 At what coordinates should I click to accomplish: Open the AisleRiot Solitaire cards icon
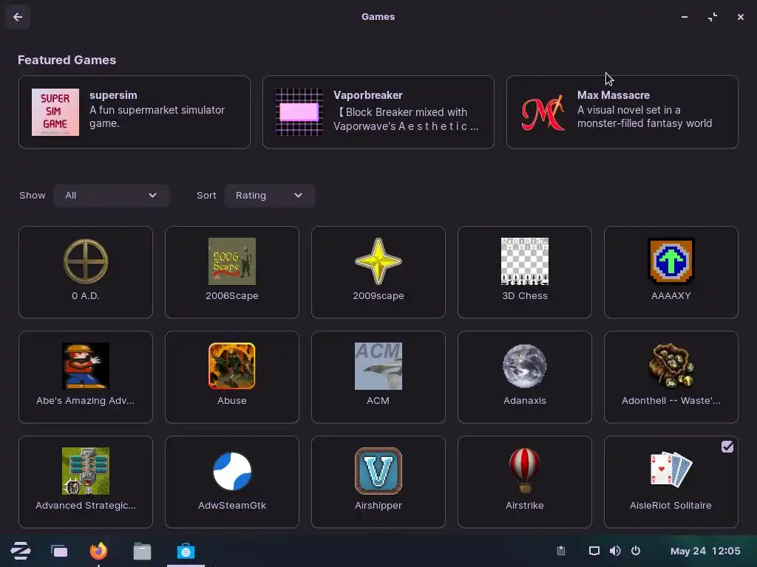[x=671, y=469]
